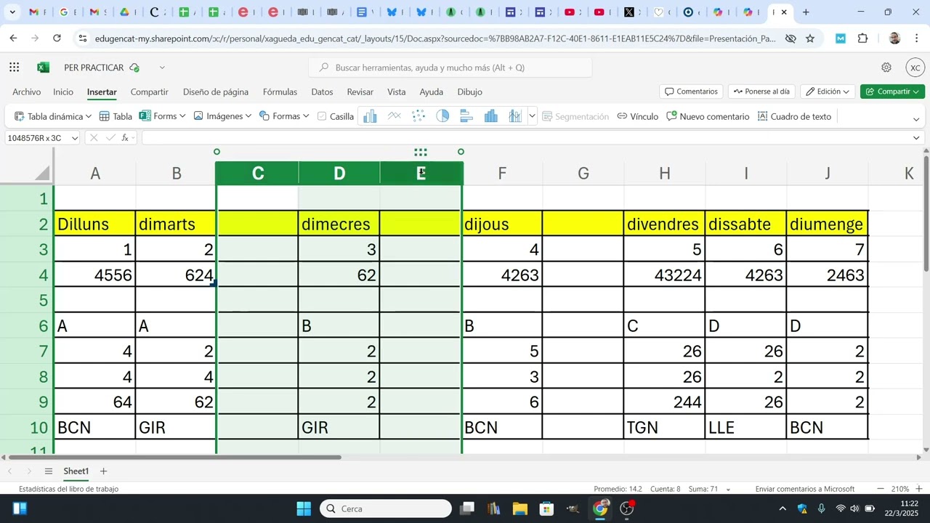Insert a column chart
Image resolution: width=930 pixels, height=523 pixels.
pos(370,116)
